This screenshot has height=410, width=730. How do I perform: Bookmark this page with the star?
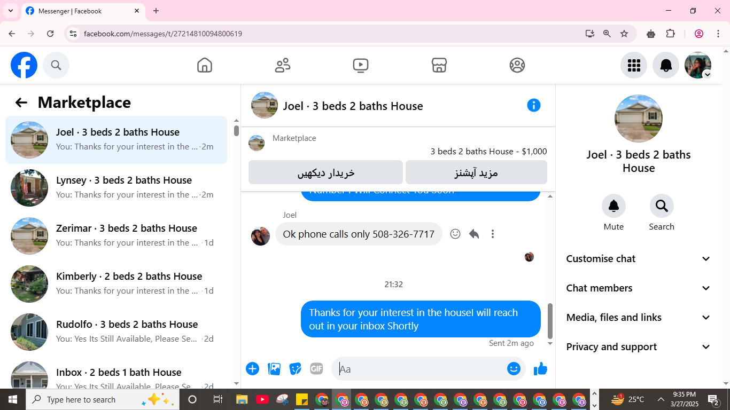(x=624, y=34)
